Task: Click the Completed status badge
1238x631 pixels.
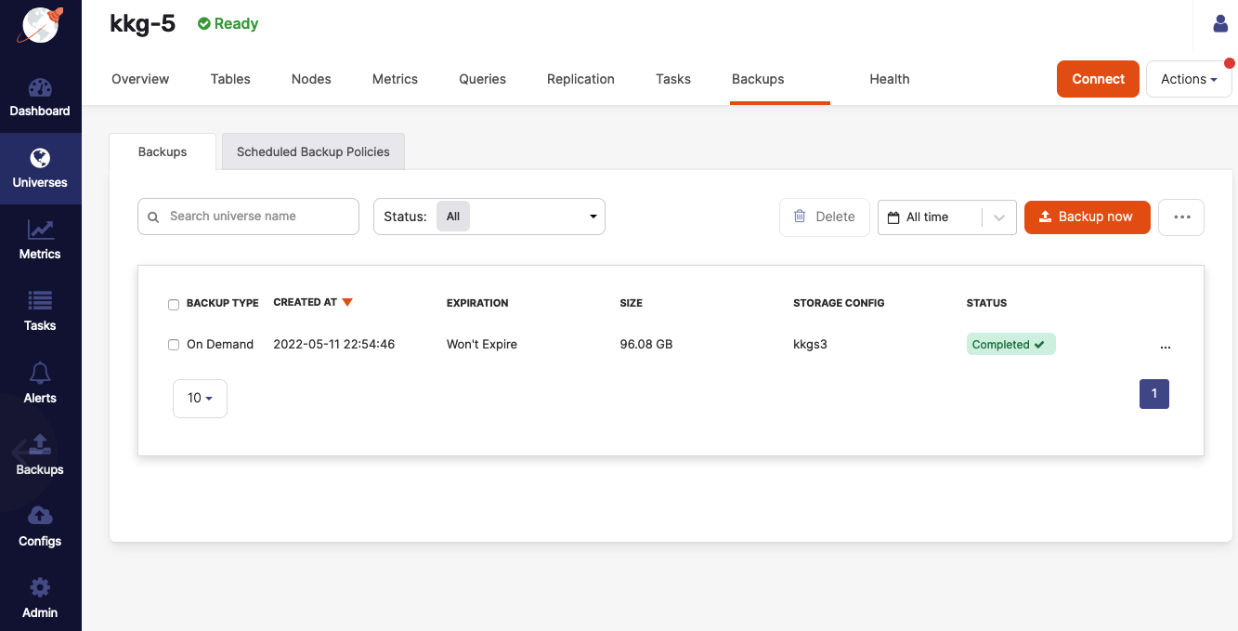Action: click(x=1010, y=345)
